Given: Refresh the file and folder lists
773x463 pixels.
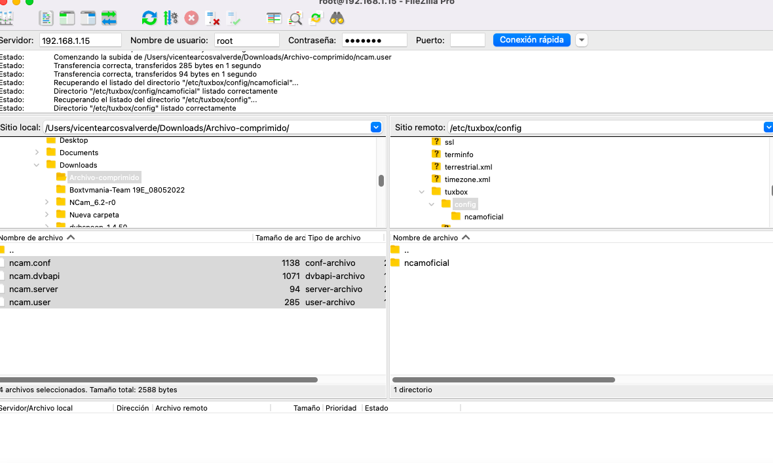Looking at the screenshot, I should point(149,18).
